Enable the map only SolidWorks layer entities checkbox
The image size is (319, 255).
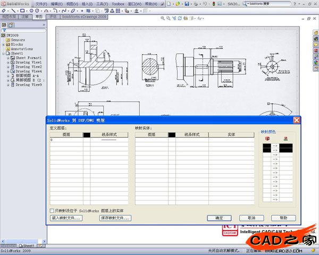pos(52,210)
